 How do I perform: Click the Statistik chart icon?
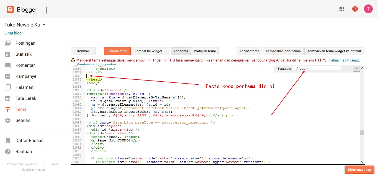coord(8,54)
